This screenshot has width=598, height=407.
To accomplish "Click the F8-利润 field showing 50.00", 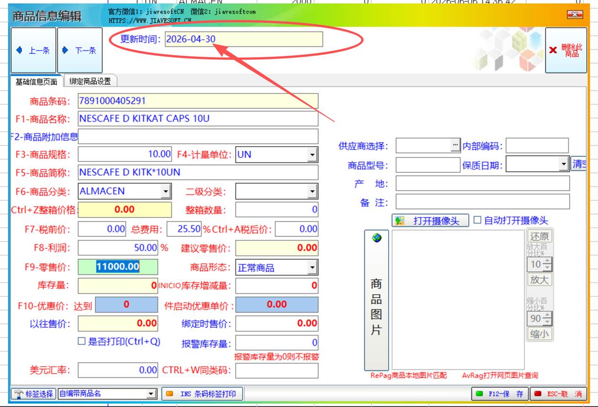I will point(118,248).
